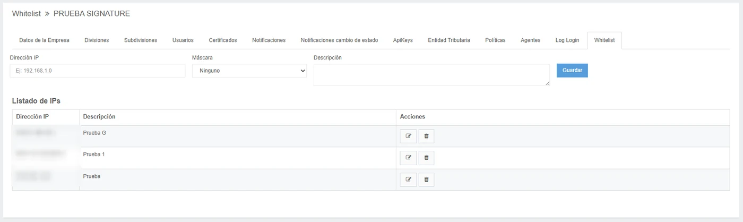Click the Listado de IPs heading
Screen dimensions: 743x222
coord(36,100)
